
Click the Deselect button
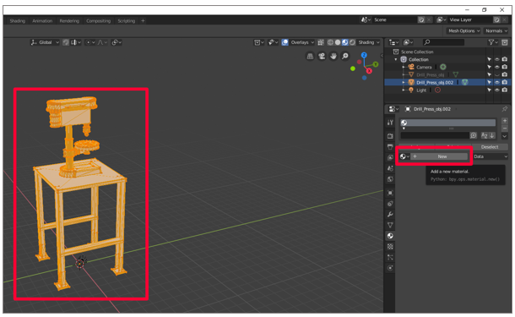(x=490, y=147)
